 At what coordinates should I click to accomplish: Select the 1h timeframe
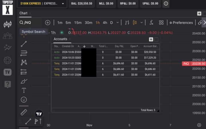[98, 23]
